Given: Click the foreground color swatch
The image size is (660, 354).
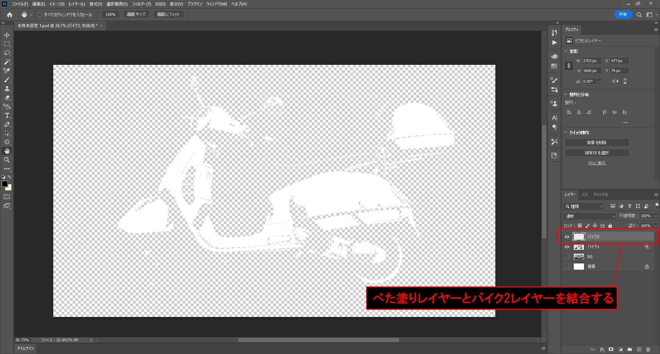Looking at the screenshot, I should [4, 184].
